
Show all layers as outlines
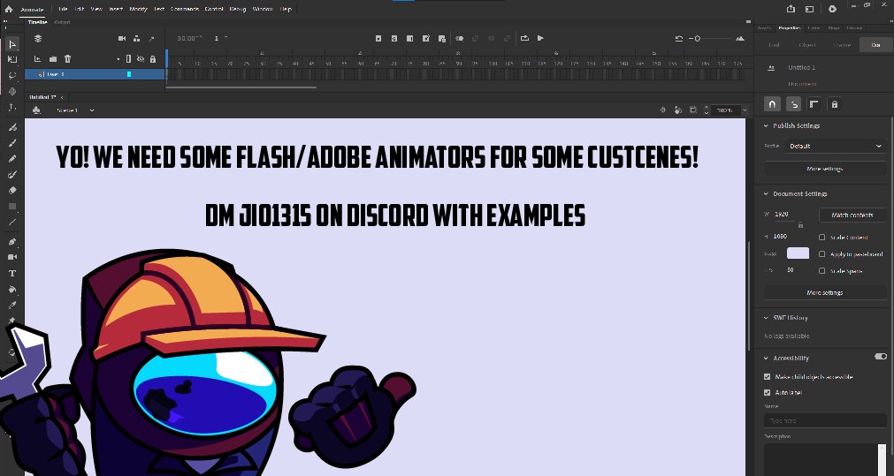128,58
